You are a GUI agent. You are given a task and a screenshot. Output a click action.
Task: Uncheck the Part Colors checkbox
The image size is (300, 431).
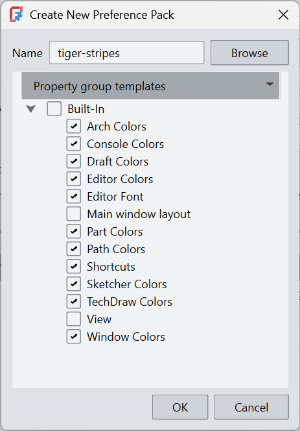[x=74, y=232]
